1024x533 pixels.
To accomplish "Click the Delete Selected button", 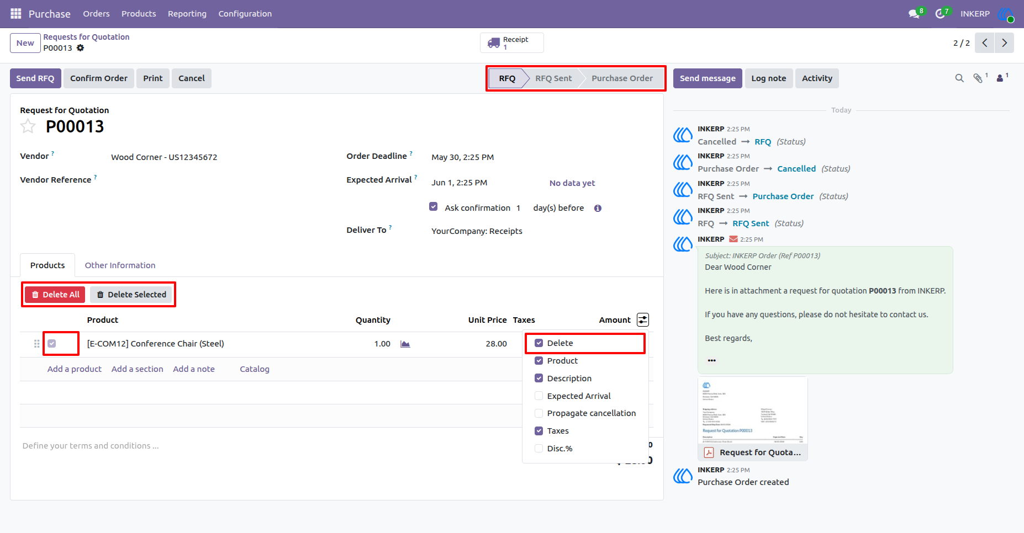I will tap(131, 295).
